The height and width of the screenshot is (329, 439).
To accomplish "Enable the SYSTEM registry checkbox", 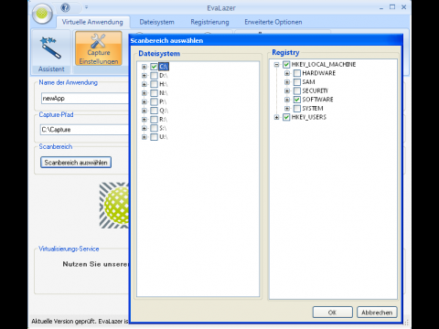I will pos(297,109).
